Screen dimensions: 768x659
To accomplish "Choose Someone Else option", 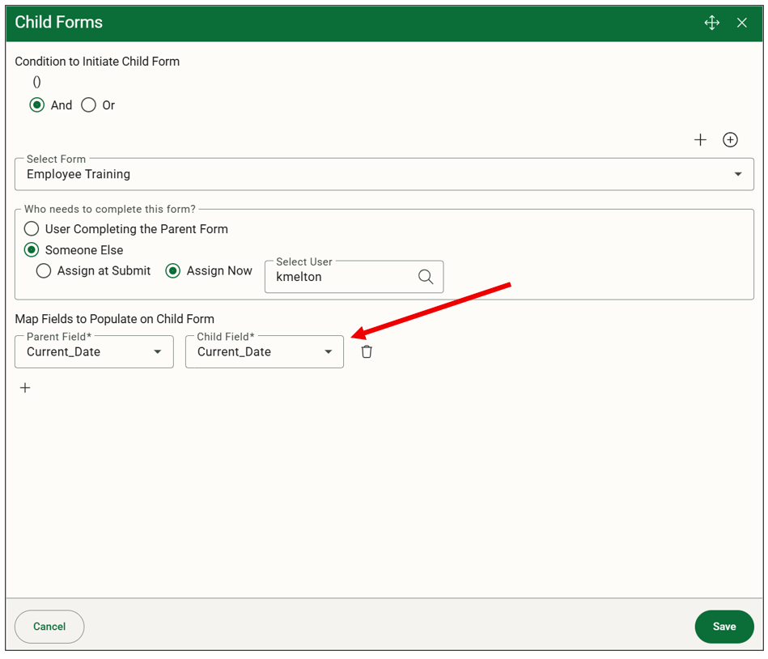I will coord(32,250).
